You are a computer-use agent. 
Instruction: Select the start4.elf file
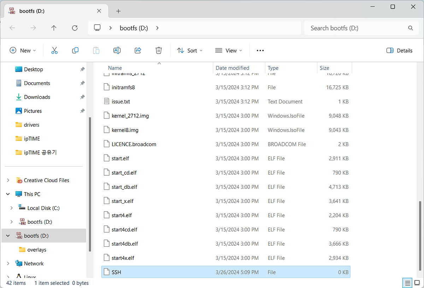click(x=122, y=215)
